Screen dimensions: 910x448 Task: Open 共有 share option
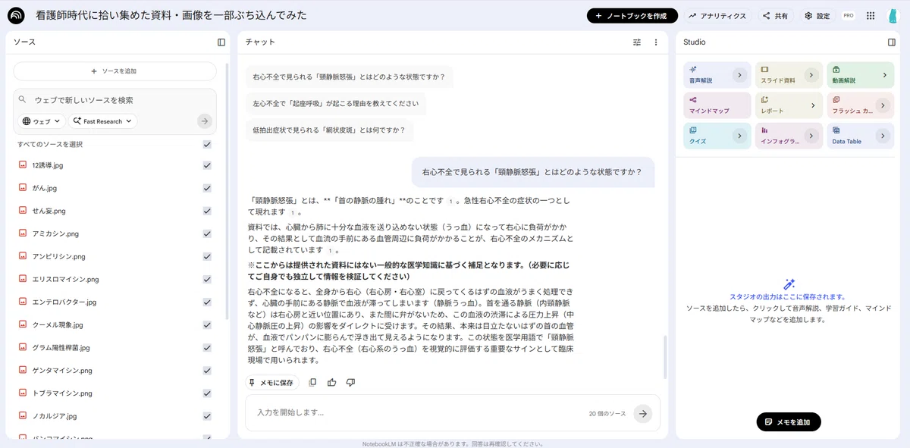[x=775, y=16]
